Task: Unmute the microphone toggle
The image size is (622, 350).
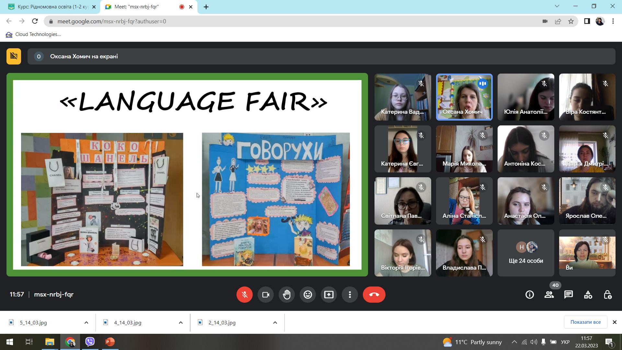Action: point(244,295)
